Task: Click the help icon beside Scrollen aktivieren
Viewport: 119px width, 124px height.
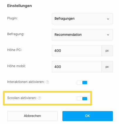Action: [40, 98]
